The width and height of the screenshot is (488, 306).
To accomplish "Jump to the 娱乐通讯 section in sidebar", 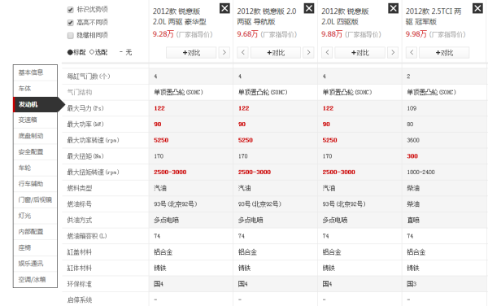I will 35,264.
